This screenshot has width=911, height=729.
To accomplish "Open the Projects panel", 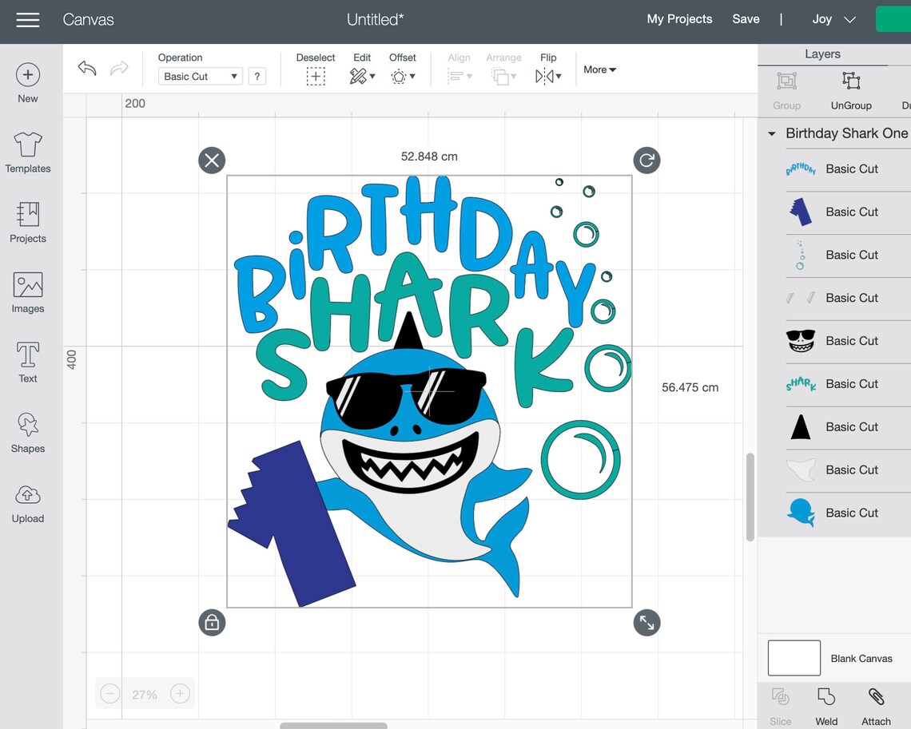I will [27, 223].
